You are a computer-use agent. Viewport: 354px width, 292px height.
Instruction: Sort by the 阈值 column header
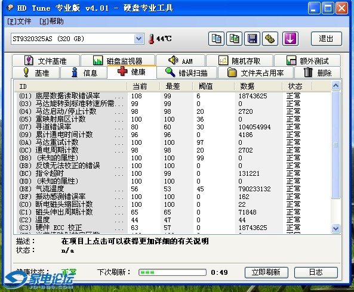coord(213,86)
